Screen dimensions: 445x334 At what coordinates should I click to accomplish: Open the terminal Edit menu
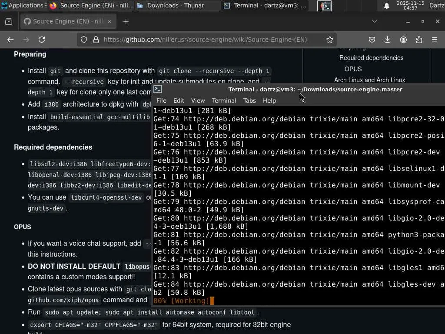click(x=179, y=100)
